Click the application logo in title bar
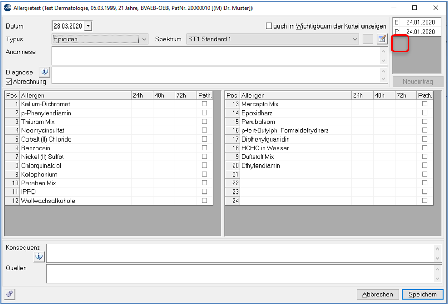Viewport: 448px width, 305px height. click(x=7, y=8)
